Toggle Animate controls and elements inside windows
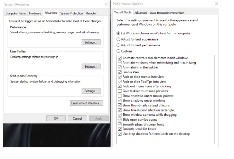Viewport: 234px width, 159px height. click(x=120, y=58)
